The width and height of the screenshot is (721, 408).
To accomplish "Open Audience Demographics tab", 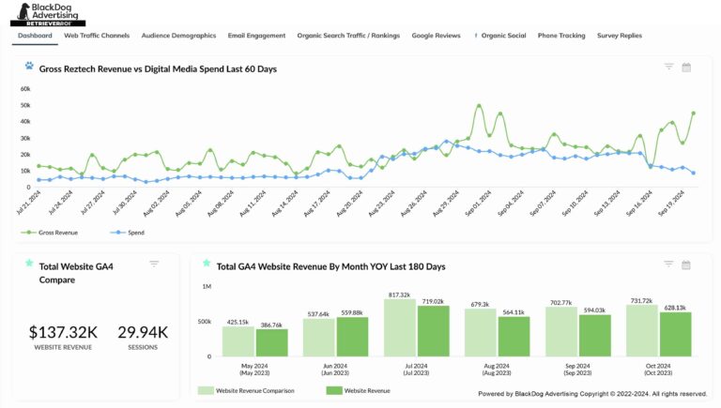I will 178,36.
